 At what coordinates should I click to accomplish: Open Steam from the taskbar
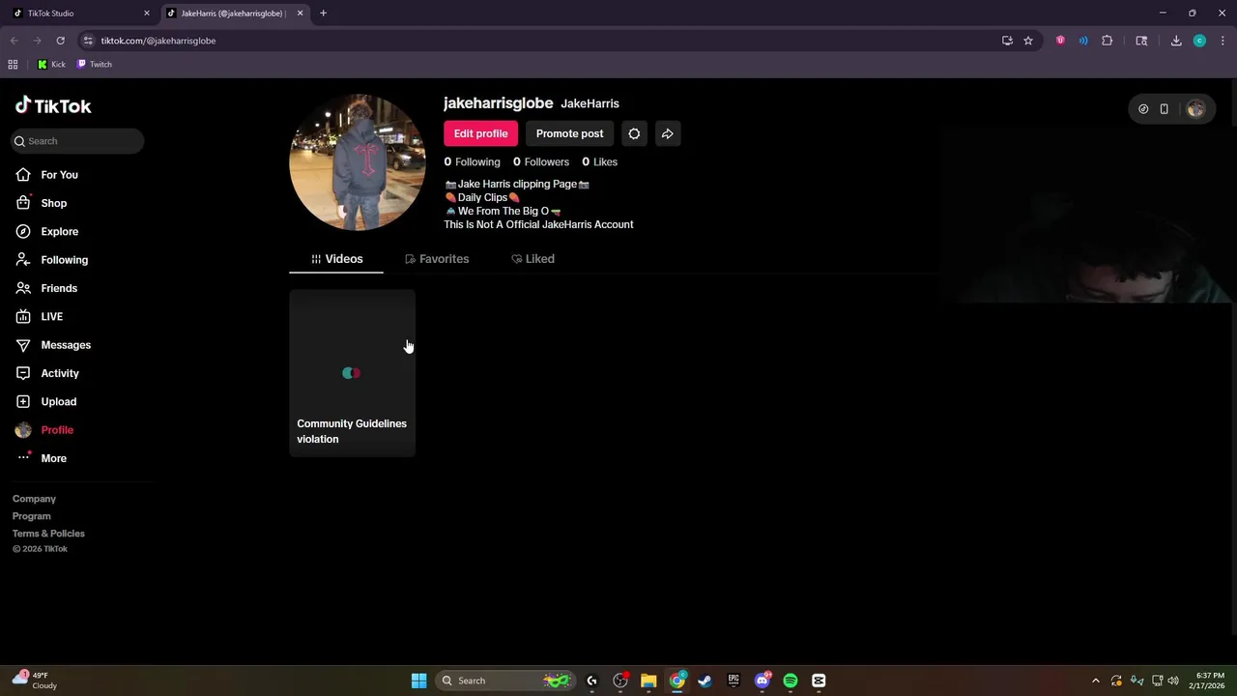click(705, 681)
